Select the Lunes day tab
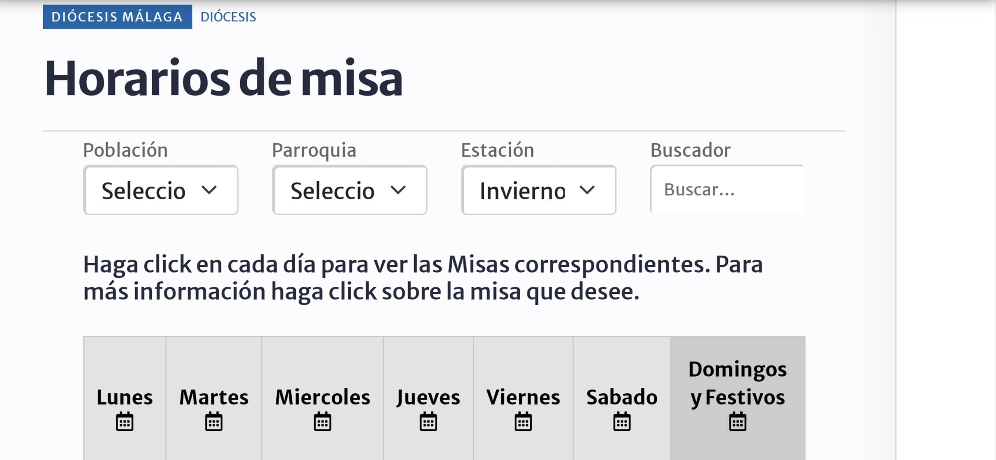996x460 pixels. [125, 399]
